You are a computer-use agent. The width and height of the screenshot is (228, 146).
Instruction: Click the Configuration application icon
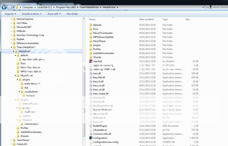[91, 138]
